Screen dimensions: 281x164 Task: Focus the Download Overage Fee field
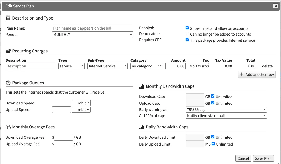(63, 137)
